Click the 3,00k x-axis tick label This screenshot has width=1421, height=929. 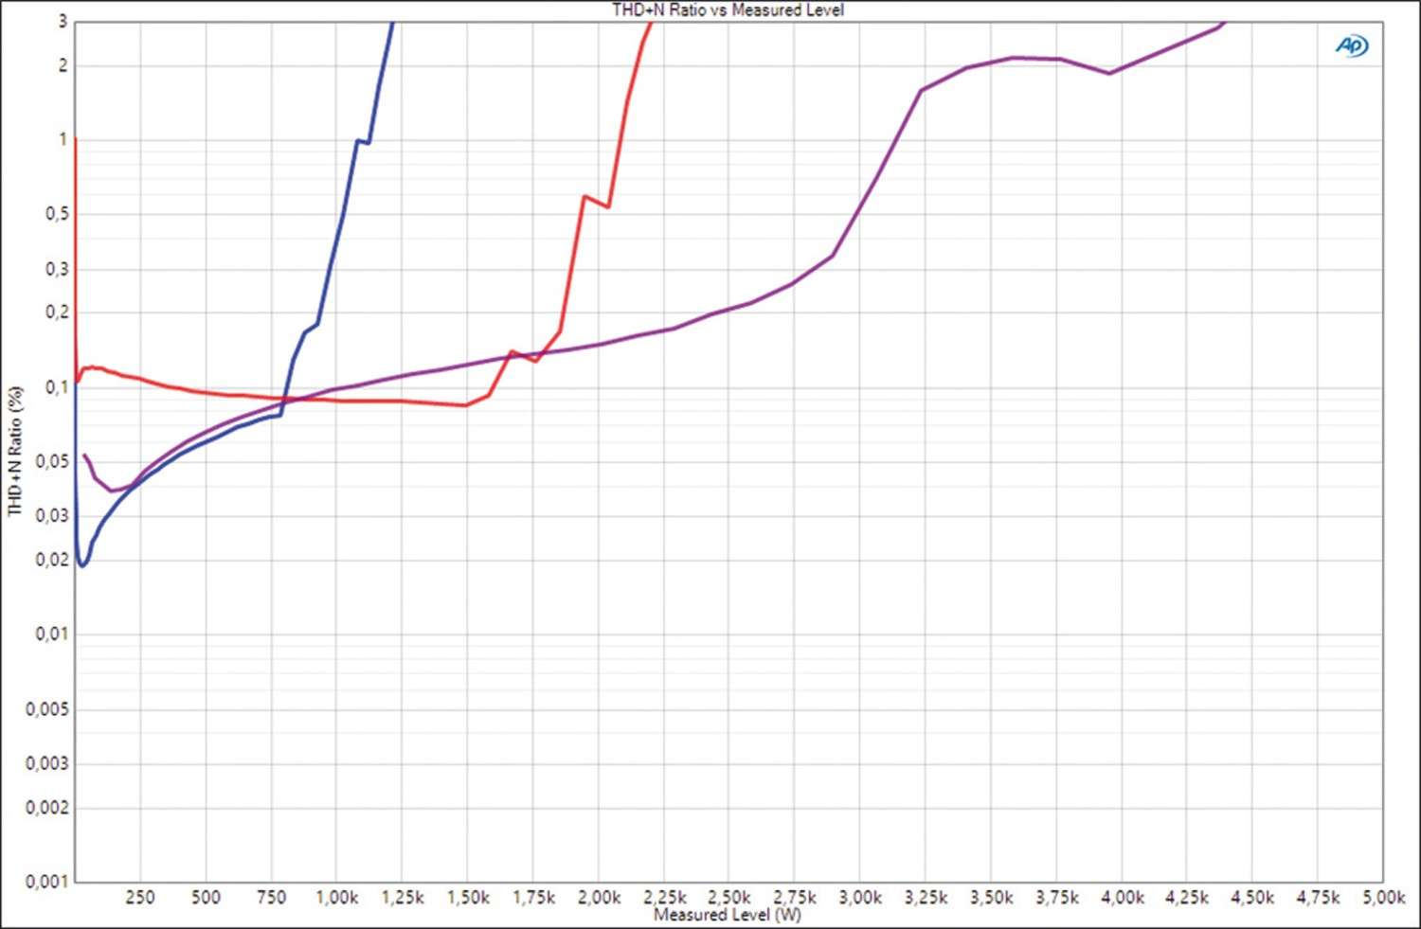[x=860, y=897]
